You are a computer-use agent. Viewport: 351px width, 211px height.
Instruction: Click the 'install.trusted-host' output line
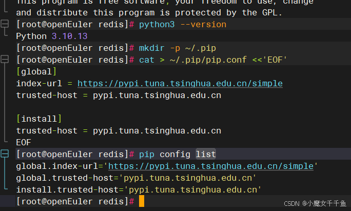point(139,190)
